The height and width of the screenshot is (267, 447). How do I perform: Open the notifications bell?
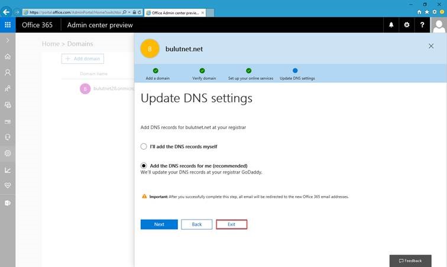click(x=391, y=25)
